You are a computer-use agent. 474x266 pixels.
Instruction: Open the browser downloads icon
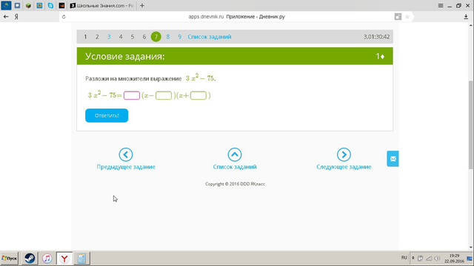466,17
